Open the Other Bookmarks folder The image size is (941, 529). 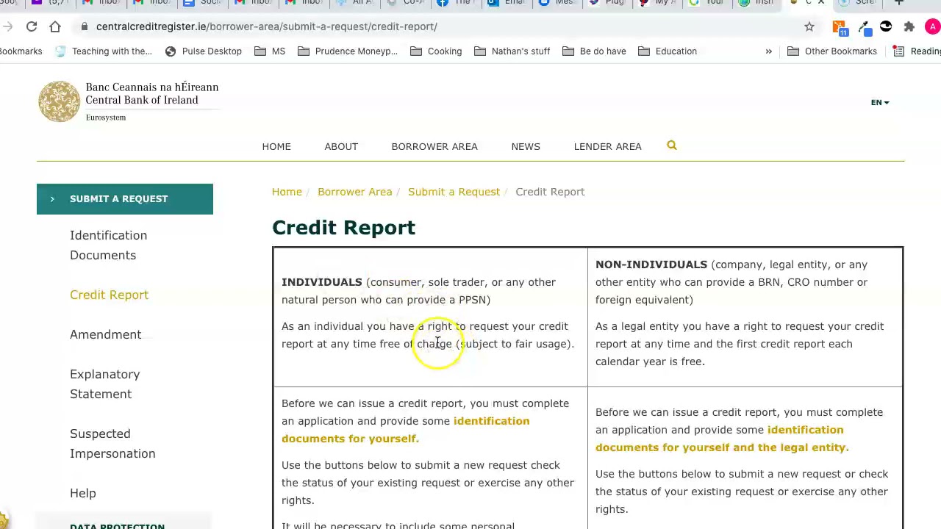[832, 51]
